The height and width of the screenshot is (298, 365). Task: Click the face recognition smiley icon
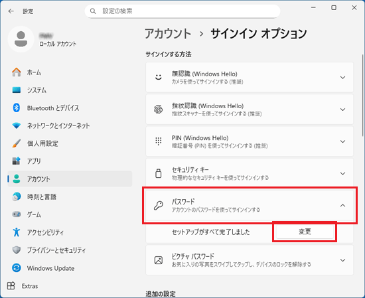tap(159, 77)
